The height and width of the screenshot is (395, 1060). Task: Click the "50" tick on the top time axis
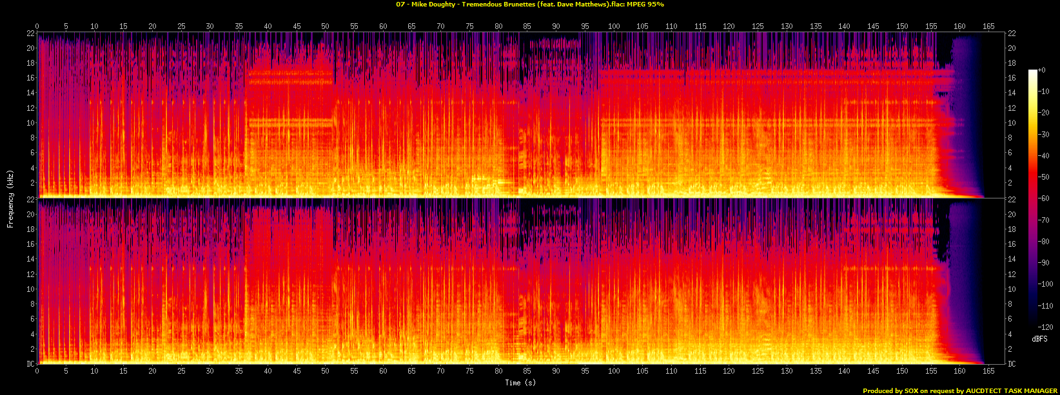326,26
